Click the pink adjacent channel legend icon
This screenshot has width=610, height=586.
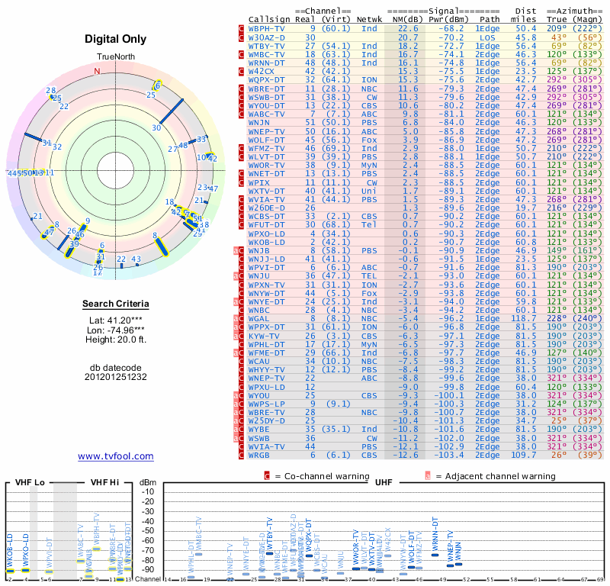(x=428, y=475)
